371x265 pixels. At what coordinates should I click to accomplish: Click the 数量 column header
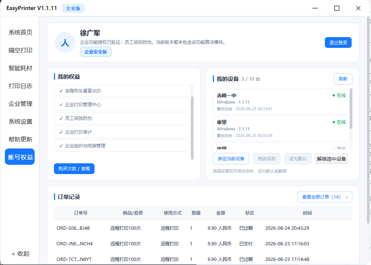(x=196, y=213)
